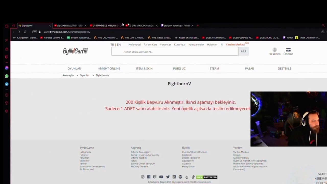
Task: Open the GeForce Gücüyle bookmark
Action: tap(52, 38)
